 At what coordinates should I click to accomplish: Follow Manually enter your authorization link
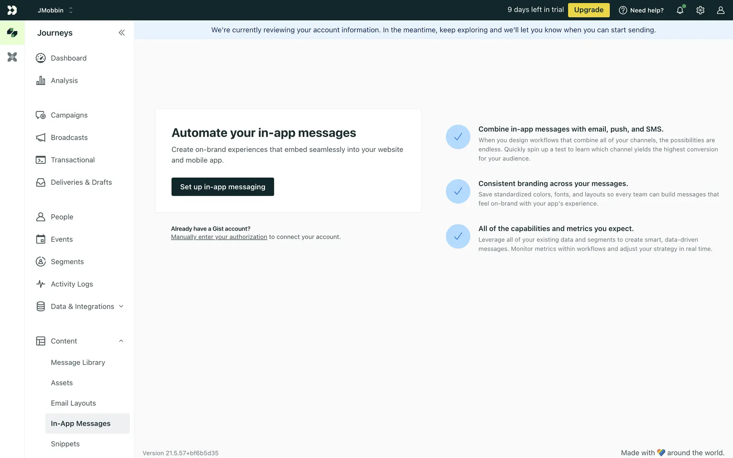coord(219,237)
